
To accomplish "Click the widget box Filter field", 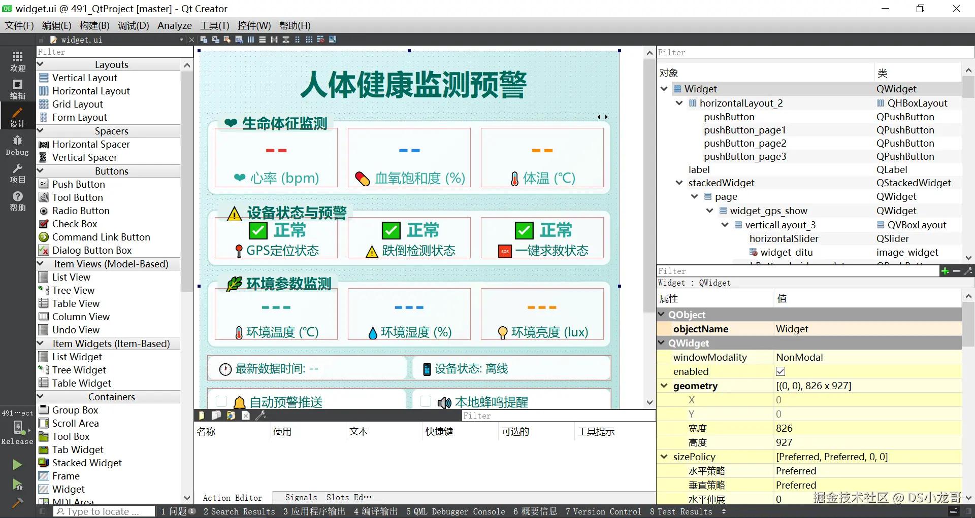I will point(114,52).
